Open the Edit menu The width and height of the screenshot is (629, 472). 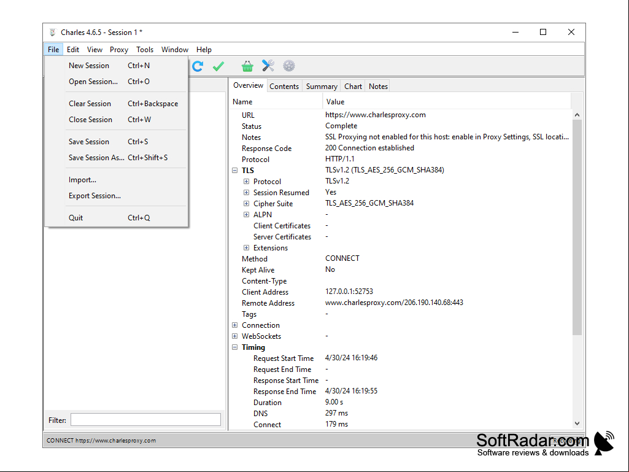tap(73, 50)
